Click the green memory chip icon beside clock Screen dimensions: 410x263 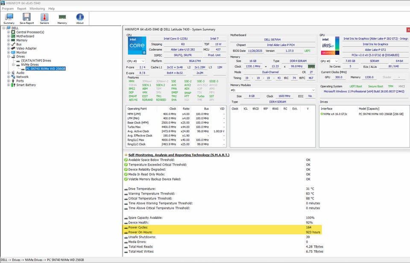(x=311, y=66)
